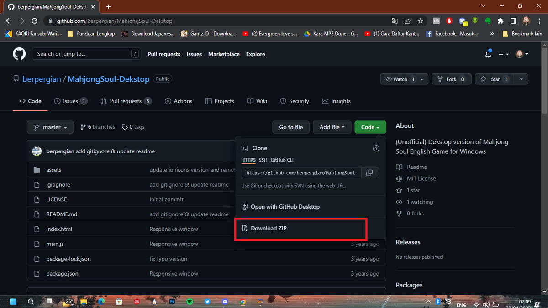Open the assets folder
This screenshot has height=308, width=548.
tap(53, 170)
